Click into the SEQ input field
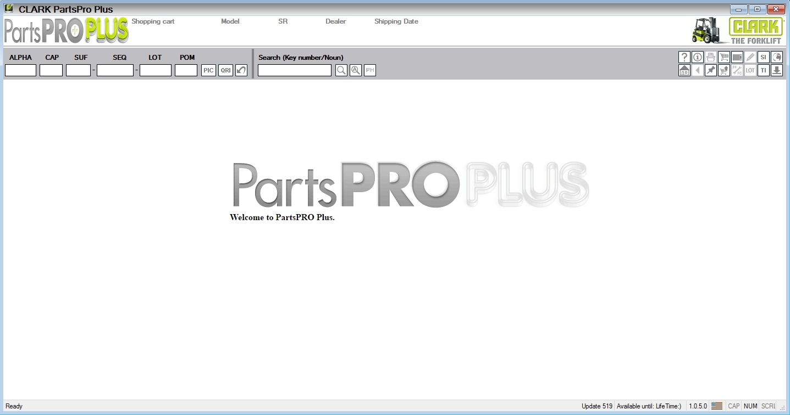The width and height of the screenshot is (790, 415). coord(115,70)
